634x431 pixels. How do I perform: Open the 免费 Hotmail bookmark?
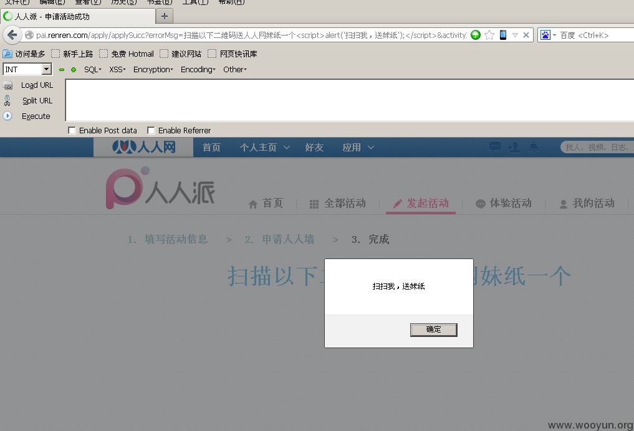127,54
